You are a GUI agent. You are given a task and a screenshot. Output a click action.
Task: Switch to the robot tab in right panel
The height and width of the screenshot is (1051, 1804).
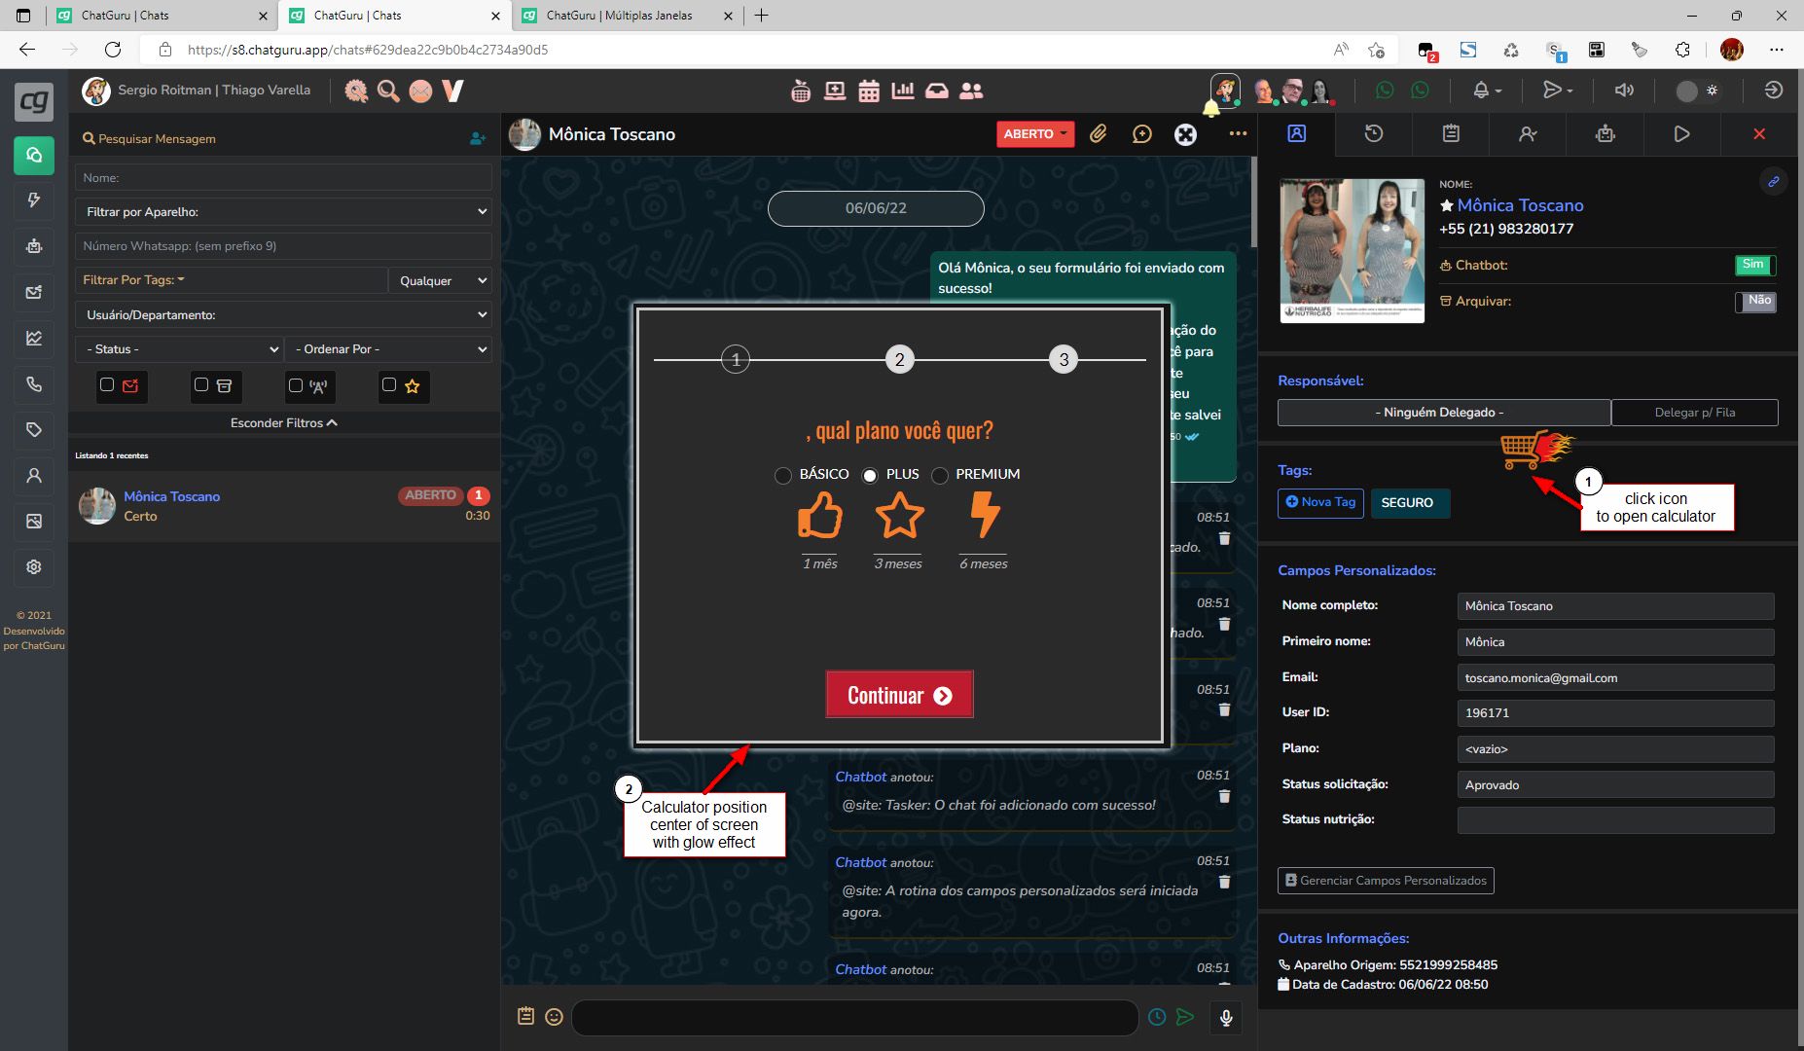[x=1606, y=134]
